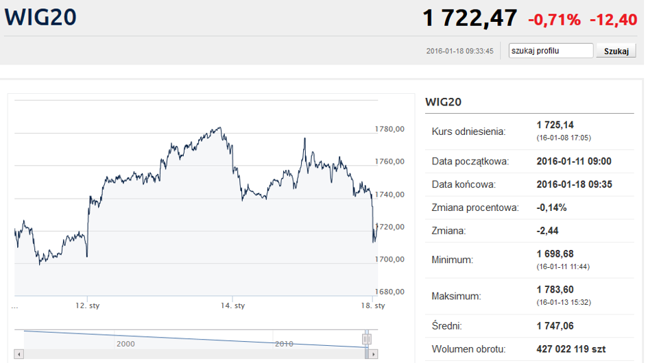
Task: Click the right arrow of the chart navigator scrollbar
Action: 373,354
